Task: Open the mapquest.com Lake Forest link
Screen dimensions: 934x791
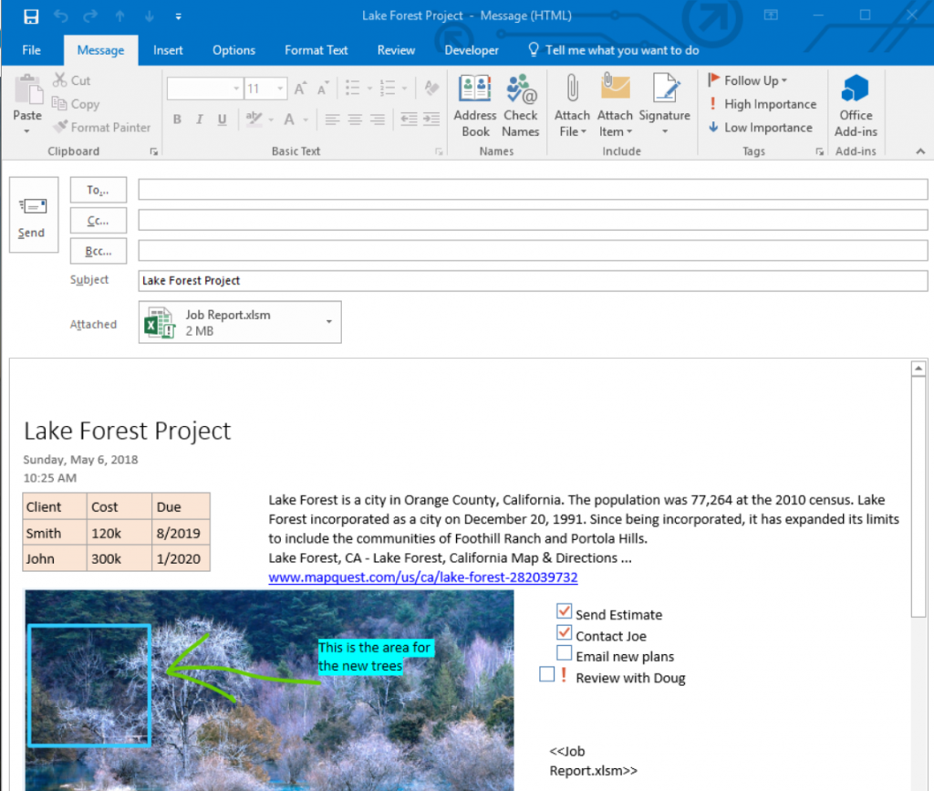Action: click(422, 578)
